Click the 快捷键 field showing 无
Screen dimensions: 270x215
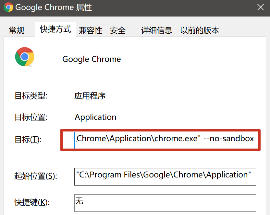coord(165,203)
